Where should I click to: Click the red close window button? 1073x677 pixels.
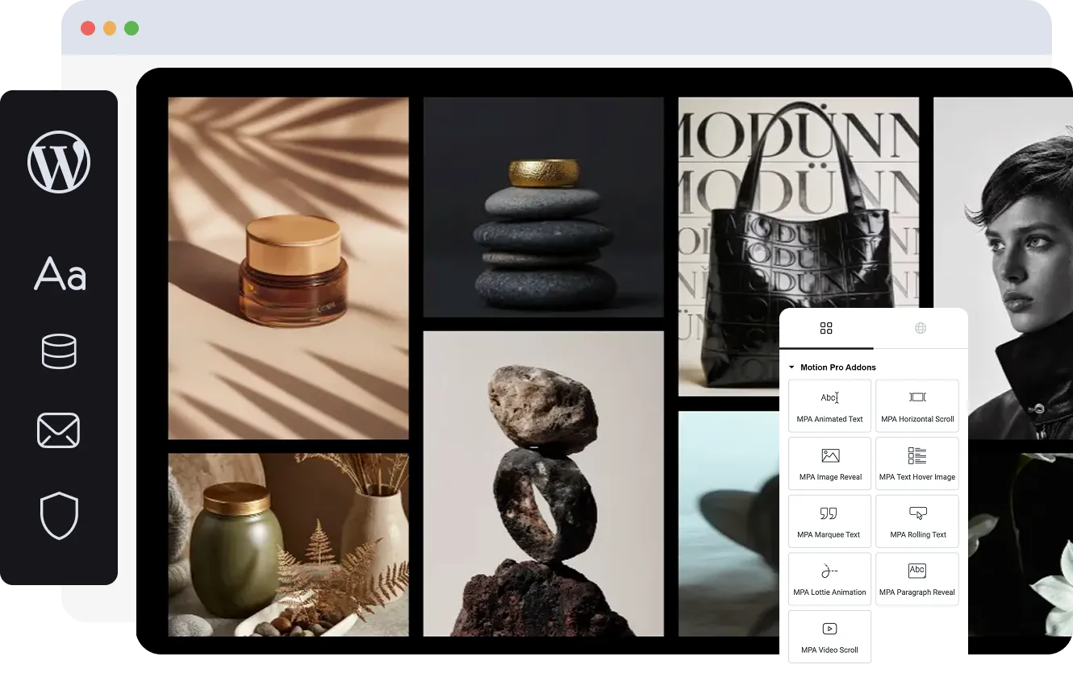pos(88,28)
